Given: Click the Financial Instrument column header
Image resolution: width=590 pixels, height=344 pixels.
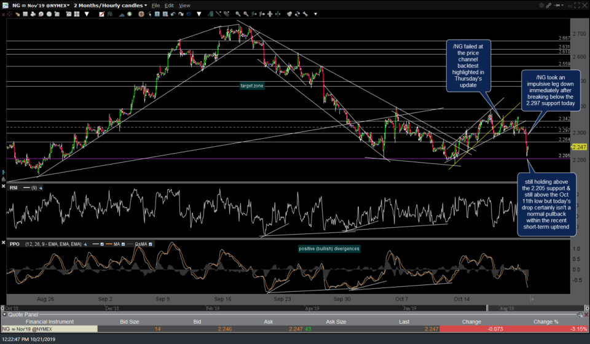Looking at the screenshot, I should coord(48,321).
